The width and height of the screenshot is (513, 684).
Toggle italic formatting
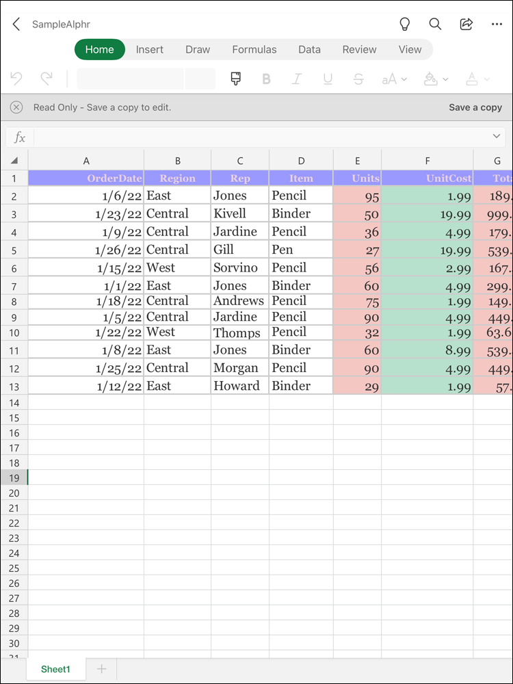click(297, 79)
